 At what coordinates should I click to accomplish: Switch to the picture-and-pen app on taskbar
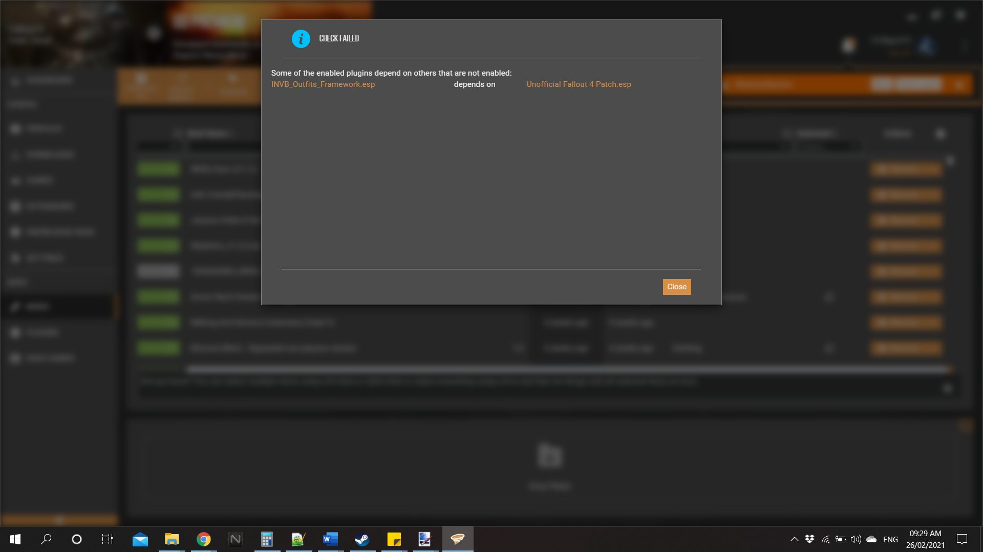(x=425, y=539)
